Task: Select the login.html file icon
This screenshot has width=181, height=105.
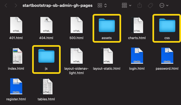Action: 137,56
